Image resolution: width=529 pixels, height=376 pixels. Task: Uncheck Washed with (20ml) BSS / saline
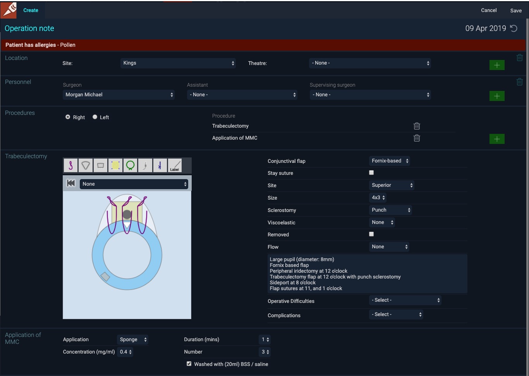[x=189, y=364]
